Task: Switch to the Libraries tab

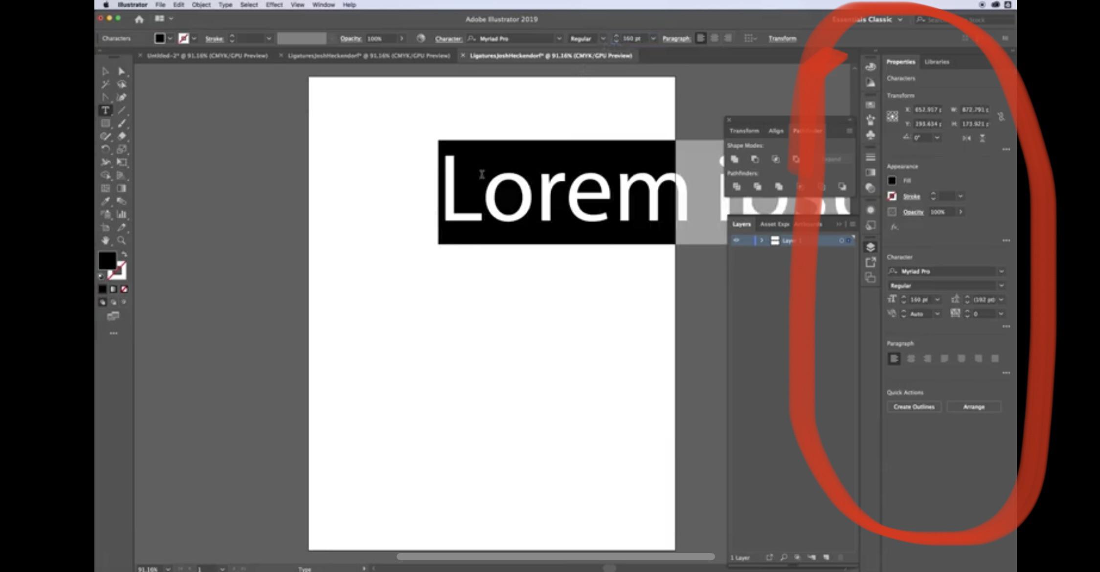Action: pos(937,62)
